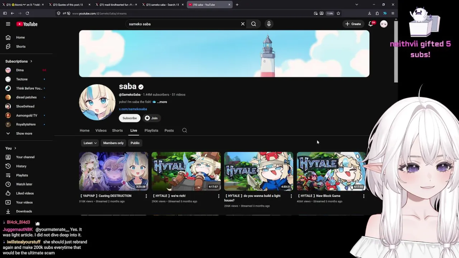Open the account avatar menu
This screenshot has height=258, width=459.
click(384, 24)
